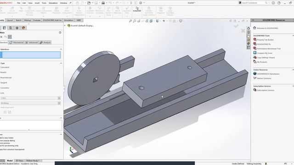Open the View menu
This screenshot has height=165, width=294.
[30, 3]
